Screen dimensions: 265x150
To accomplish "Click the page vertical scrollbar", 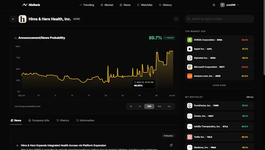I will tap(264, 37).
